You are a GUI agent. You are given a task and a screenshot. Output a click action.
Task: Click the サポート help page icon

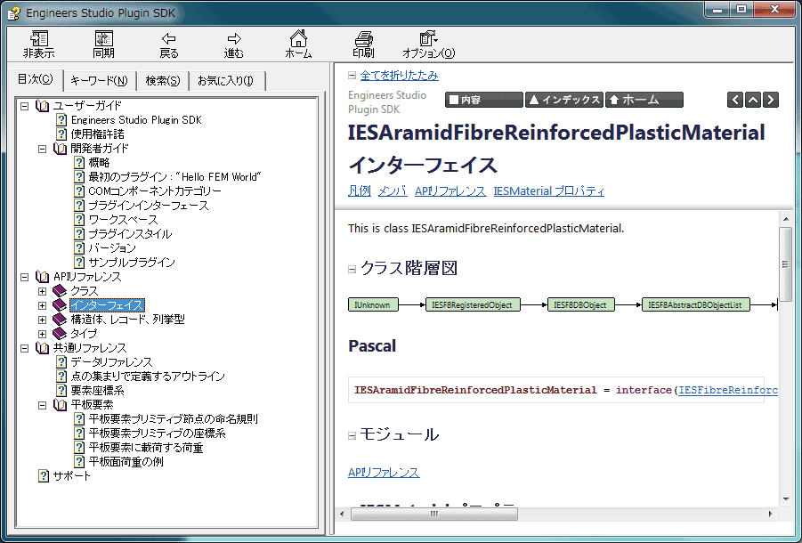[x=44, y=476]
